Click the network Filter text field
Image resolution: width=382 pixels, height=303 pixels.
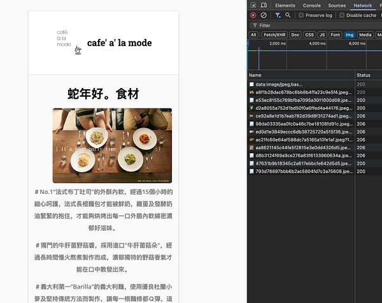[316, 26]
